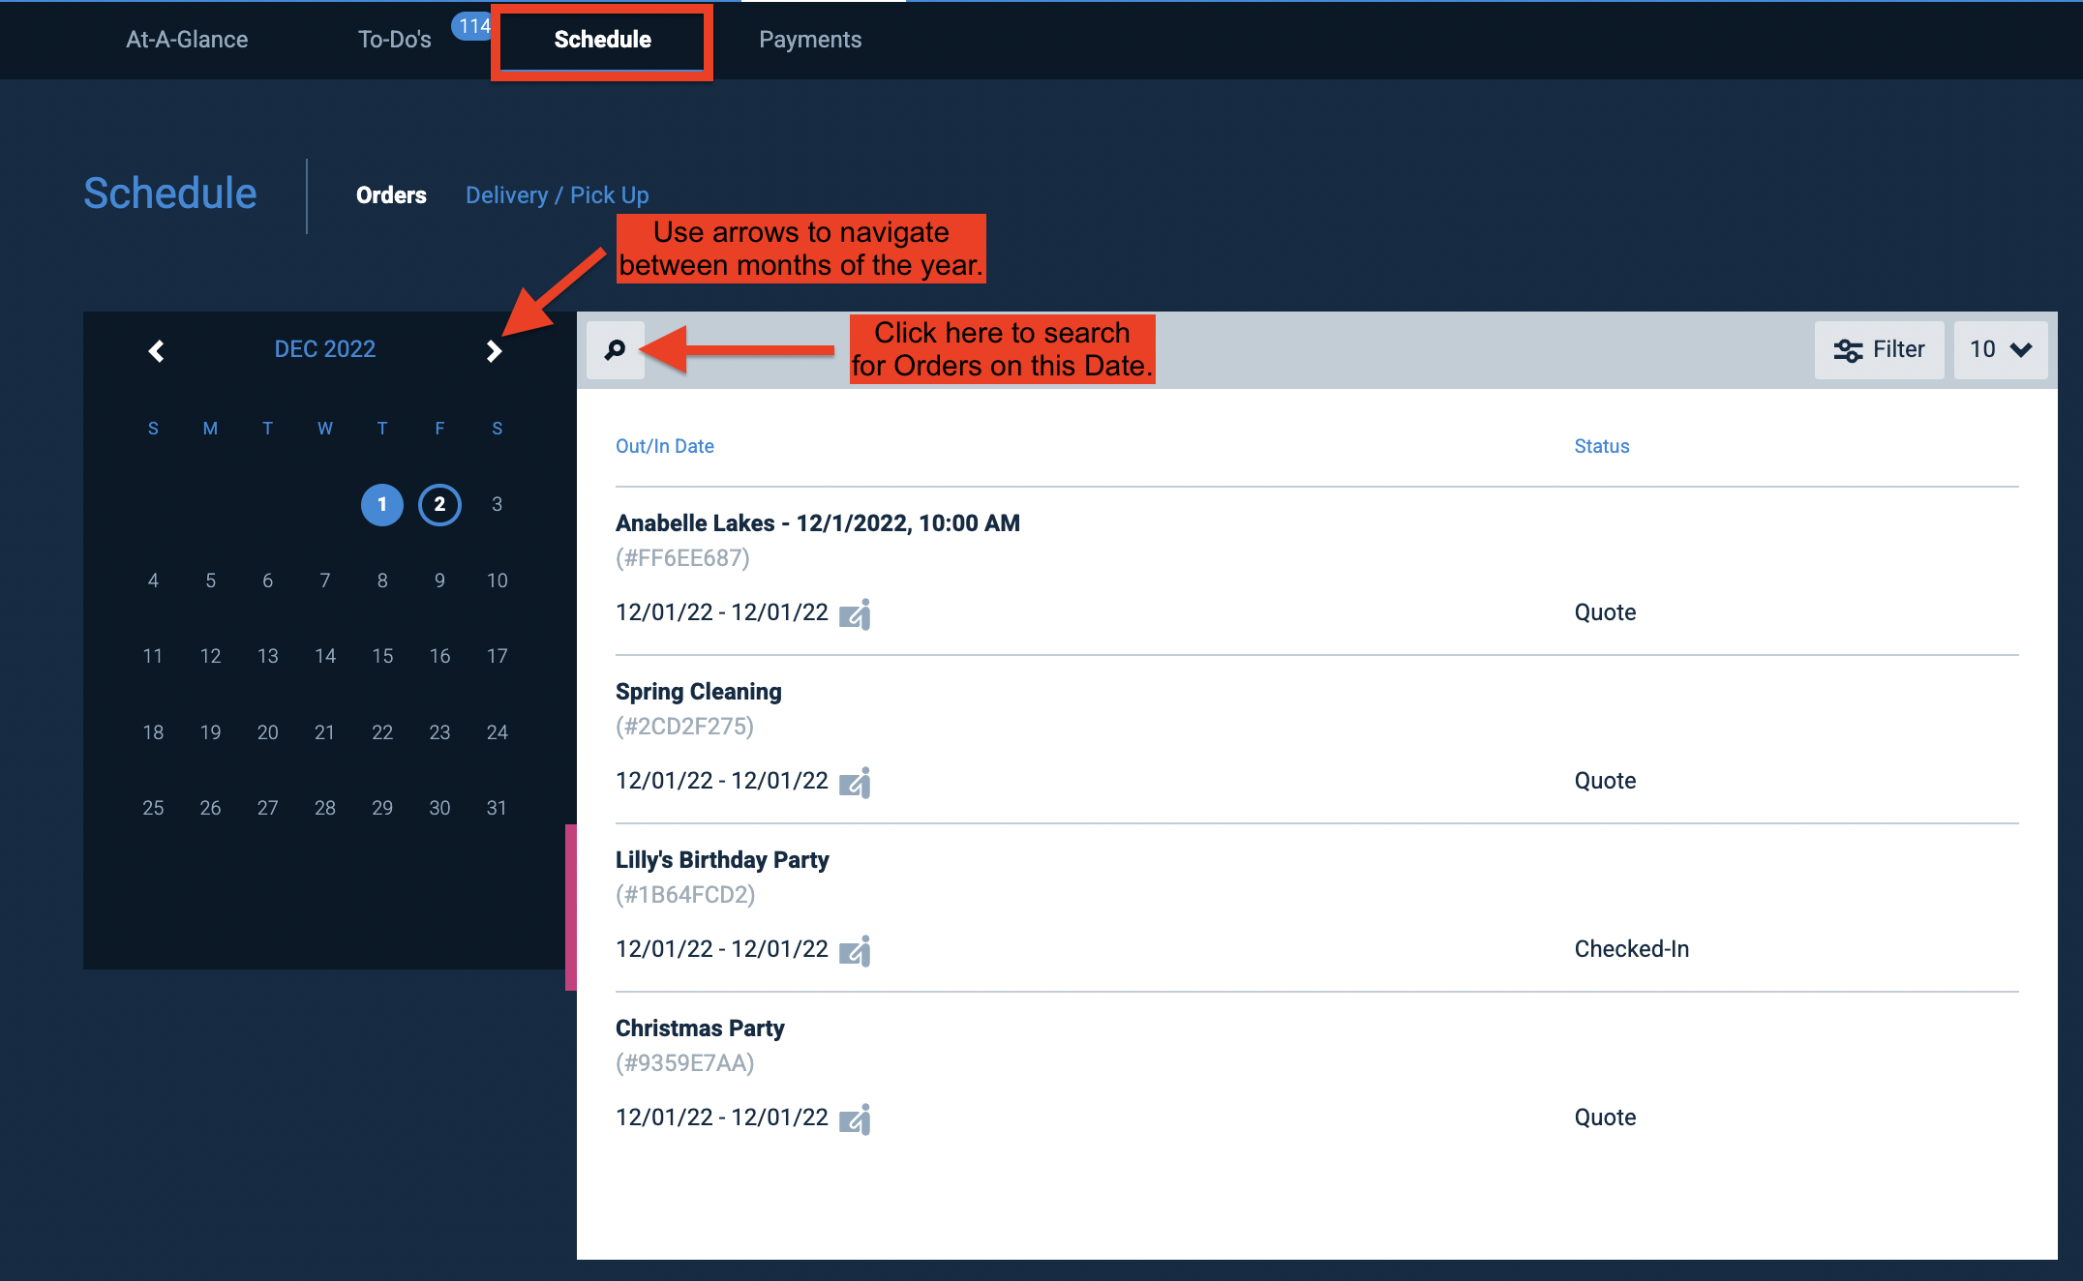Choose December 31 on the calendar
2083x1281 pixels.
tap(497, 808)
